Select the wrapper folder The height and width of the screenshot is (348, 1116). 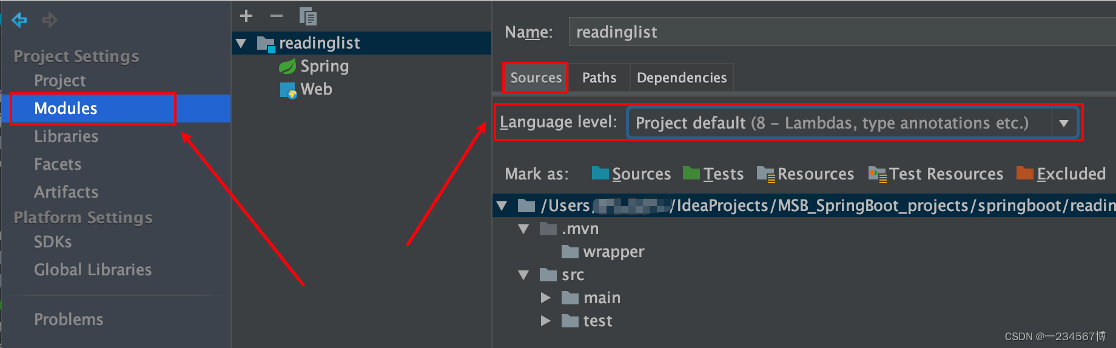coord(613,252)
